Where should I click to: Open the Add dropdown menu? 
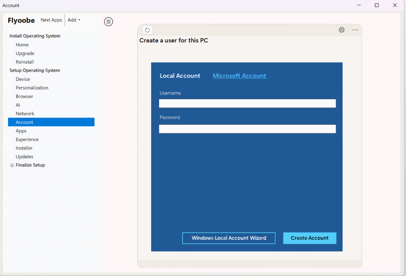tap(74, 20)
